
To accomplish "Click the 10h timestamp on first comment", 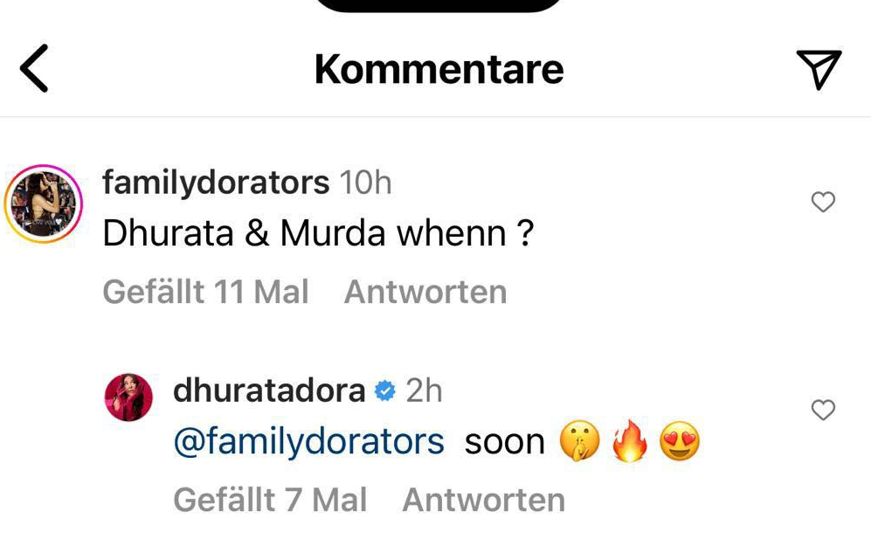I will 365,183.
